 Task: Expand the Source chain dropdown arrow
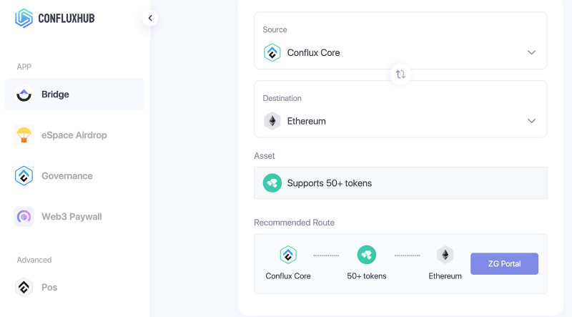[x=531, y=52]
